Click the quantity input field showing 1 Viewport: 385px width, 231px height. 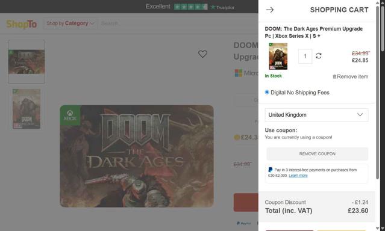pyautogui.click(x=305, y=56)
